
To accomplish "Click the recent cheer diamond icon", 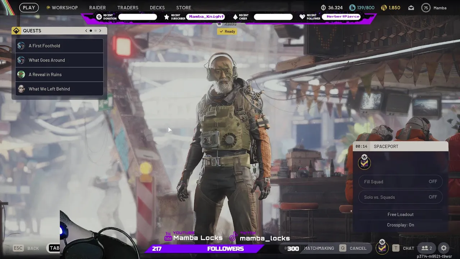I will coord(235,17).
